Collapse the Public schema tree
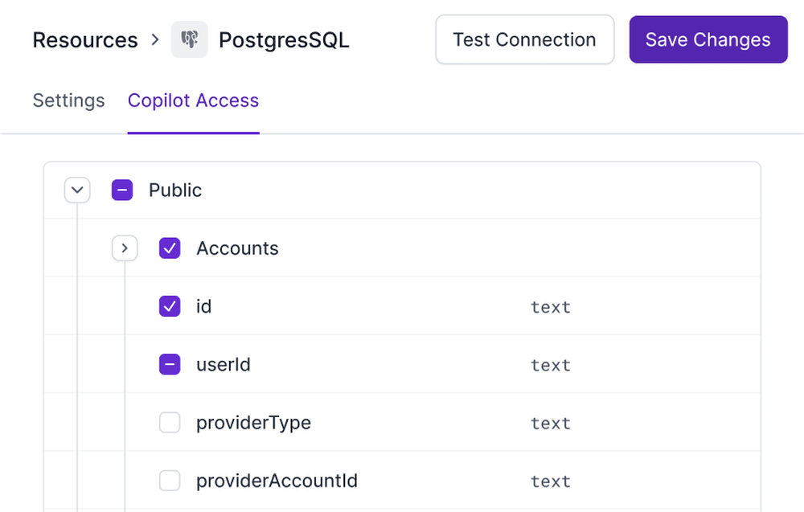 coord(77,190)
